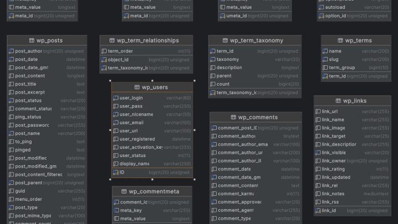Click top-left selection handle of wp_users
The height and width of the screenshot is (224, 398).
click(x=110, y=81)
